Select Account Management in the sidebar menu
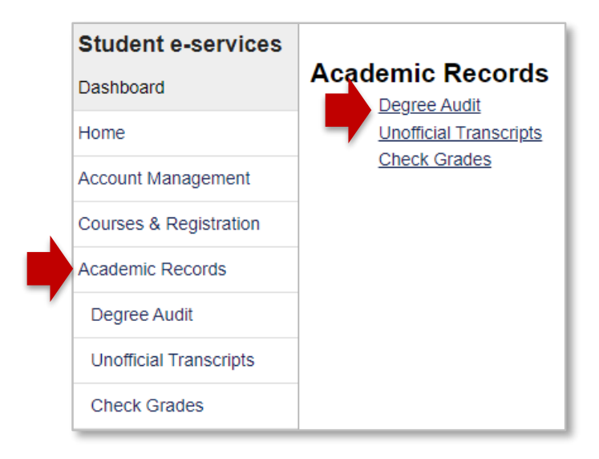Image resolution: width=599 pixels, height=459 pixels. pyautogui.click(x=164, y=179)
